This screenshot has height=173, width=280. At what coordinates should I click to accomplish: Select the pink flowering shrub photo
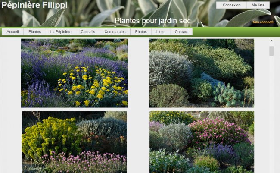[x=202, y=142]
